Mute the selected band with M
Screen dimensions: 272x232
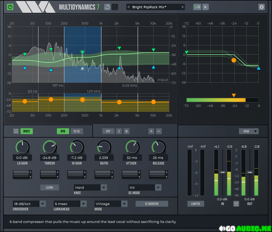pyautogui.click(x=127, y=131)
